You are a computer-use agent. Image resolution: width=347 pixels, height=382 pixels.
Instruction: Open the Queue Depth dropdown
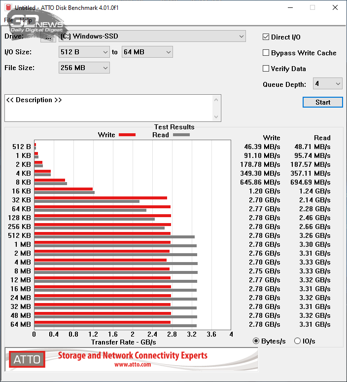(328, 83)
